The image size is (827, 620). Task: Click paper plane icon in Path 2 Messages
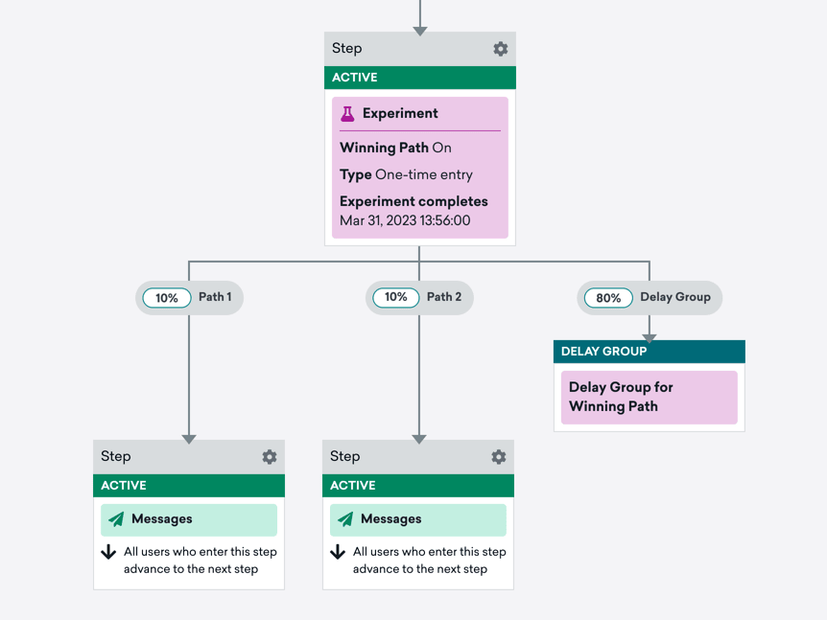click(345, 519)
